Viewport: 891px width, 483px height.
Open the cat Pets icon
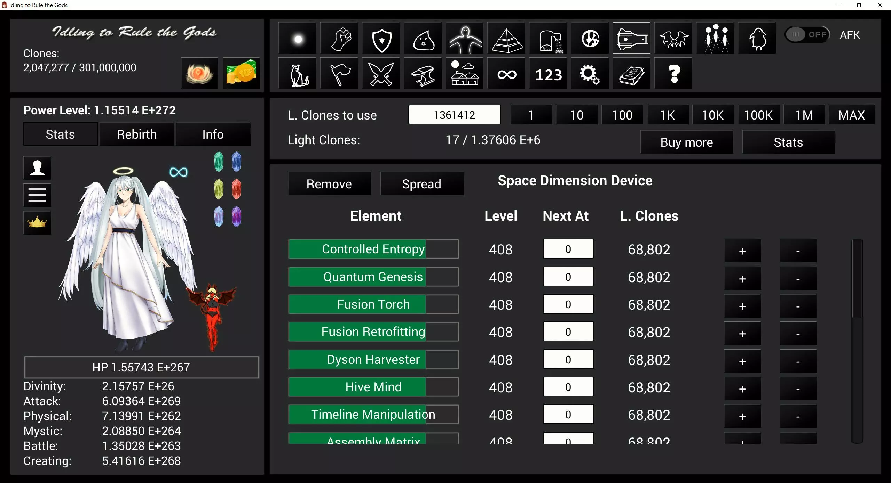[298, 74]
